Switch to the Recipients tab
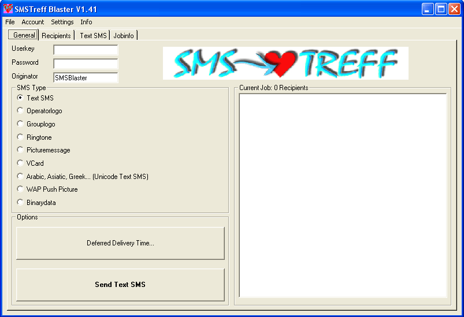 pyautogui.click(x=56, y=36)
